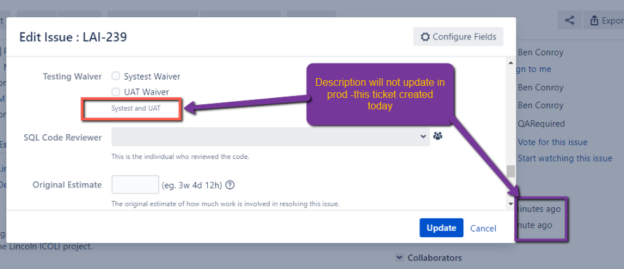
Task: Click the Cancel link
Action: coord(483,228)
